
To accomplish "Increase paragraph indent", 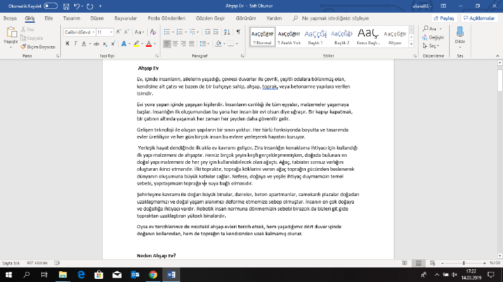I will (216, 32).
